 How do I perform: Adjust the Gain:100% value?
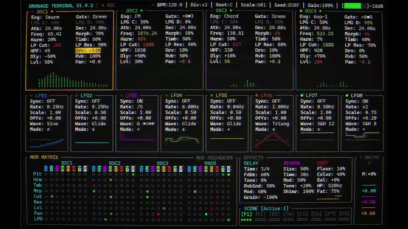(x=320, y=5)
